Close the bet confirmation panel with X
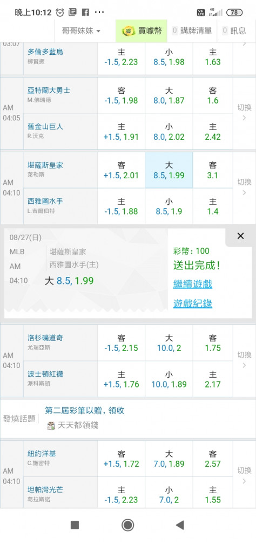This screenshot has width=256, height=542. point(240,236)
